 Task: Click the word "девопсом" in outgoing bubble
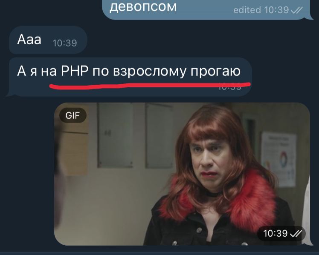tap(143, 7)
